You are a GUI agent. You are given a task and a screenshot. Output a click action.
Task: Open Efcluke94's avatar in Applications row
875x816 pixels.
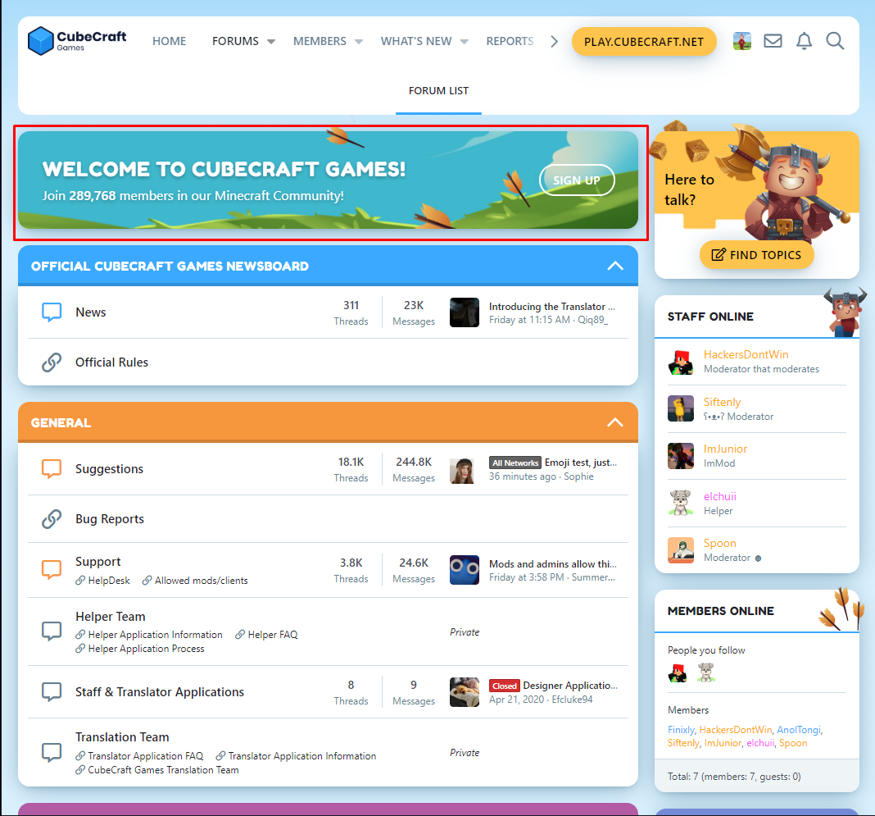tap(465, 692)
